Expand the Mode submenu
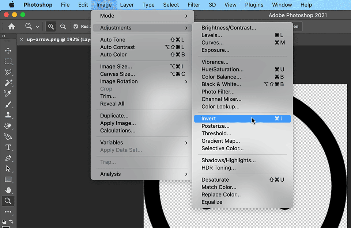 (142, 16)
